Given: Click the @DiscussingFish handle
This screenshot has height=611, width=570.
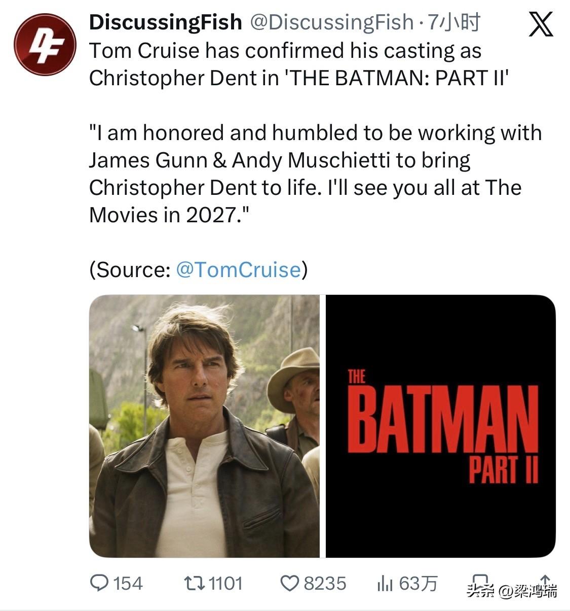Looking at the screenshot, I should click(332, 22).
